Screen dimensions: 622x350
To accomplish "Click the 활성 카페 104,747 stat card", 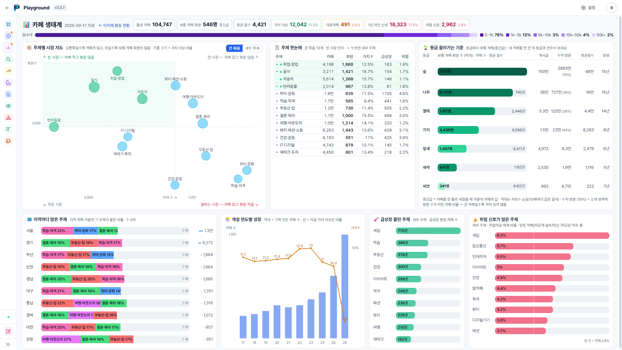I will (x=154, y=25).
